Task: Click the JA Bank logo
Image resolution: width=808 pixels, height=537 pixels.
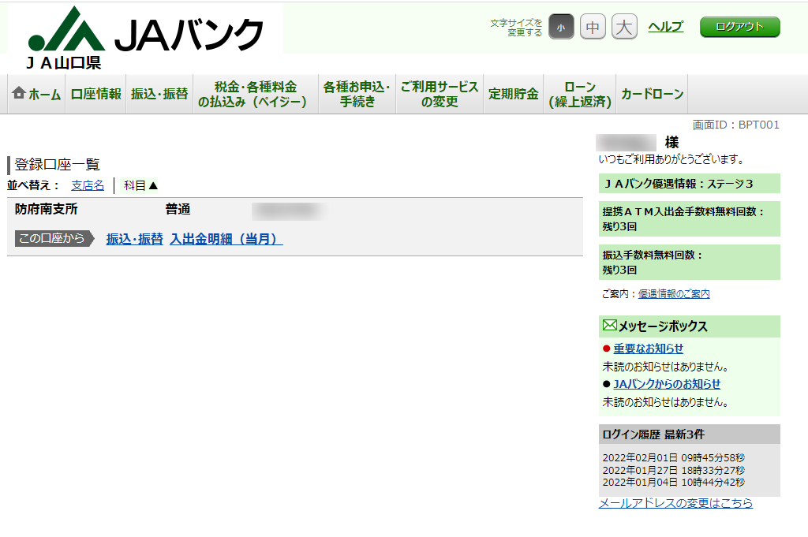Action: pos(145,37)
